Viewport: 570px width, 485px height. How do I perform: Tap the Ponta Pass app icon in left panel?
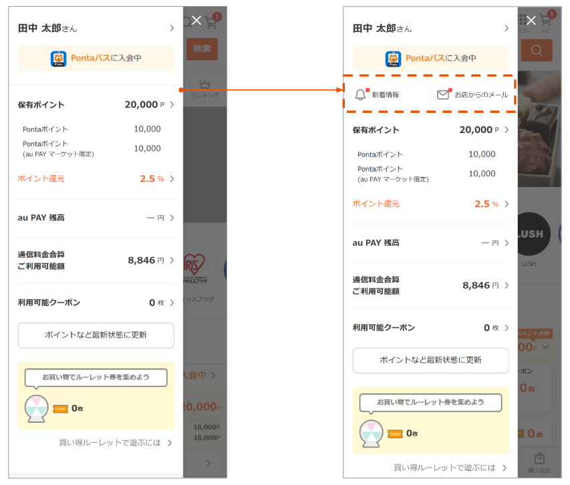click(59, 59)
